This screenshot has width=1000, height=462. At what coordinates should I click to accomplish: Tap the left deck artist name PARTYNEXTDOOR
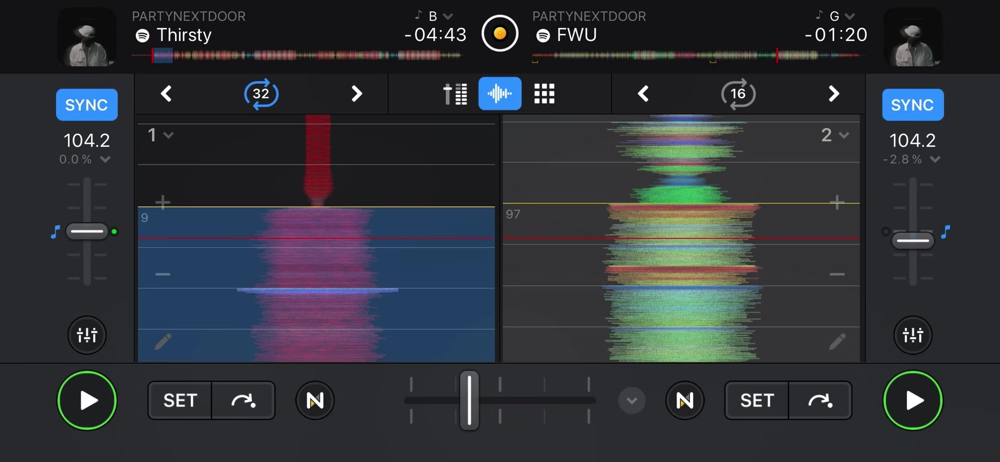[189, 16]
